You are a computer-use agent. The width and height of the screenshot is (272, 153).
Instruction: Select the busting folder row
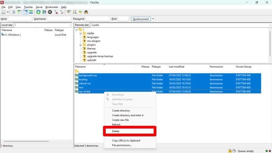click(168, 80)
